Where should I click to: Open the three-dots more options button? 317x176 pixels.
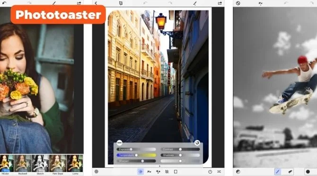coord(119,143)
